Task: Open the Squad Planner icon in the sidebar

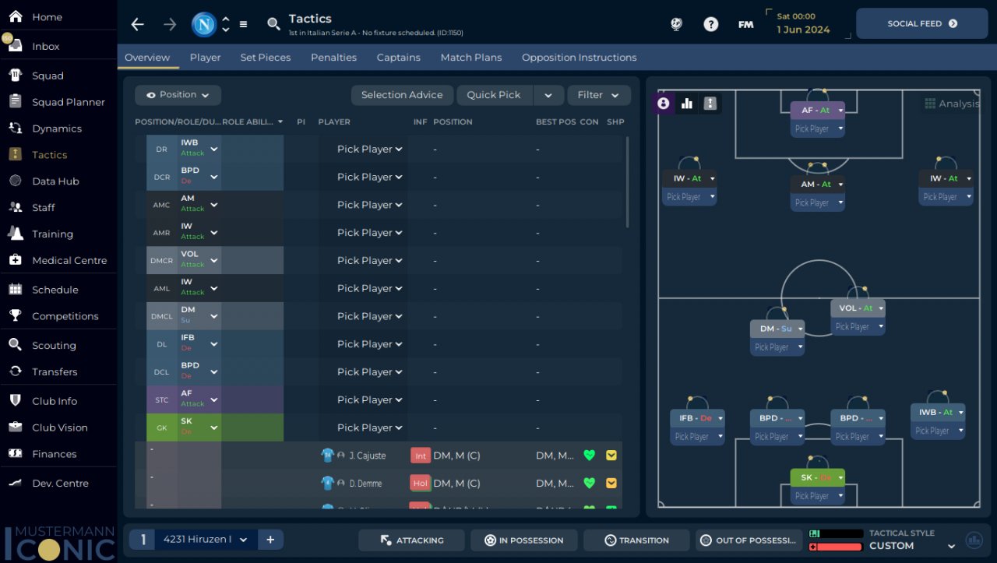Action: point(15,101)
